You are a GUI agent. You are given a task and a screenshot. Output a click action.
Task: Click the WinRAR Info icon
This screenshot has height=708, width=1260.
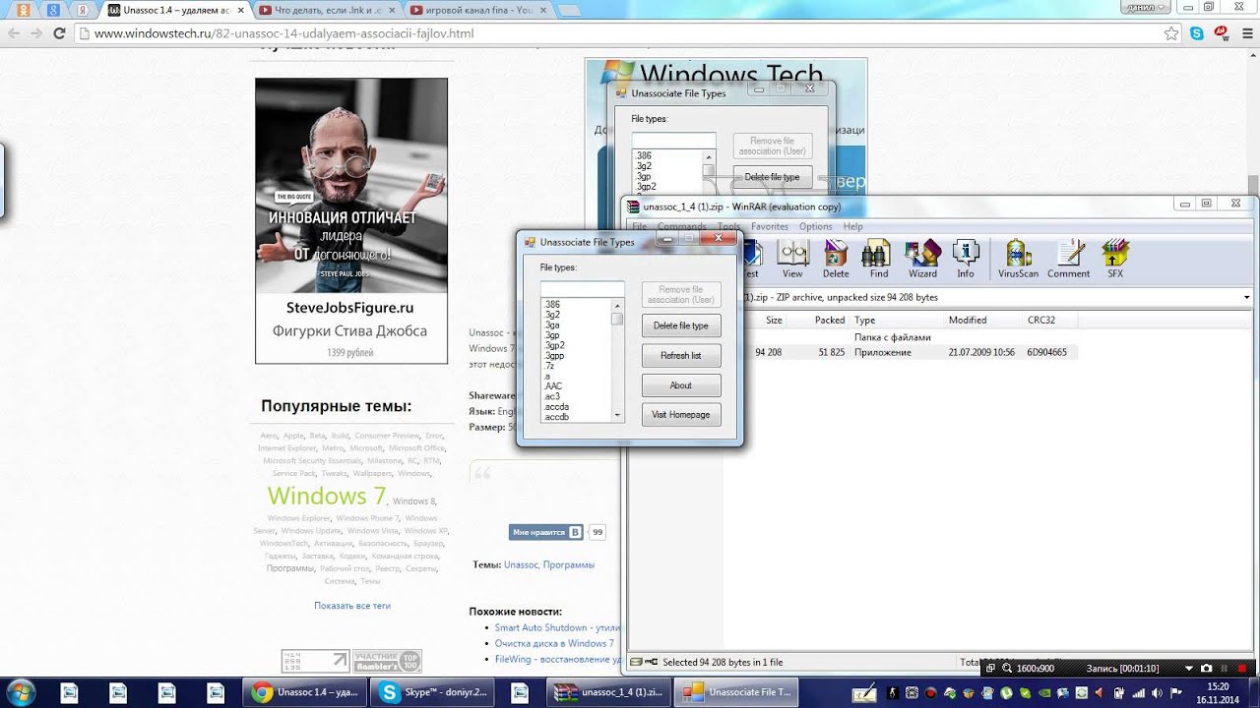coord(966,259)
